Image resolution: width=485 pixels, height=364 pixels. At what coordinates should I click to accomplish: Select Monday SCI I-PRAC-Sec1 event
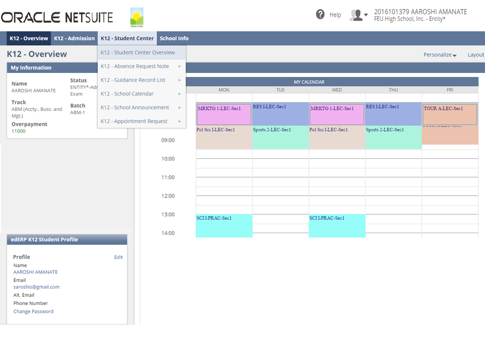(224, 226)
